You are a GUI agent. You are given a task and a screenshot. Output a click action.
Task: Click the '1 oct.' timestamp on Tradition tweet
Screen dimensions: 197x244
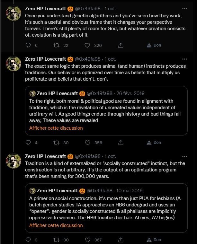[110, 156]
